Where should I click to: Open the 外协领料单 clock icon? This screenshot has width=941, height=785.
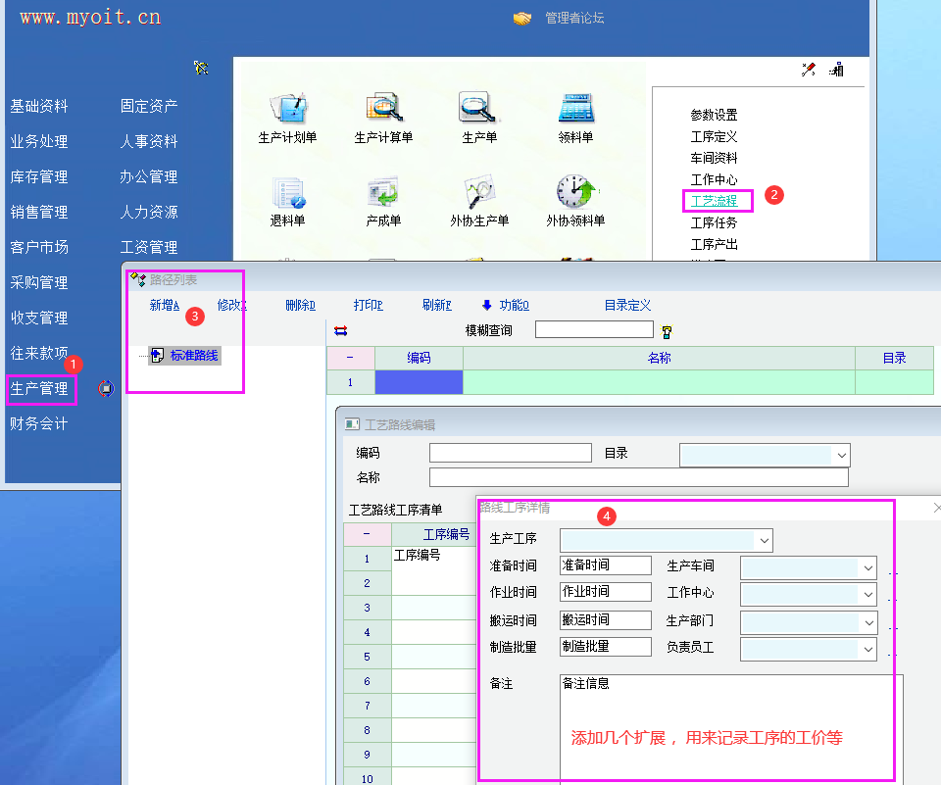pyautogui.click(x=575, y=192)
